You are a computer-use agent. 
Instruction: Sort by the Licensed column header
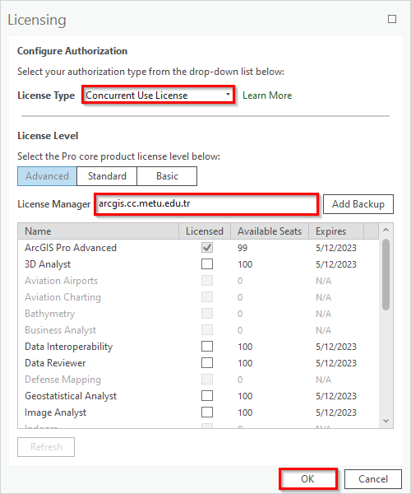(x=205, y=231)
